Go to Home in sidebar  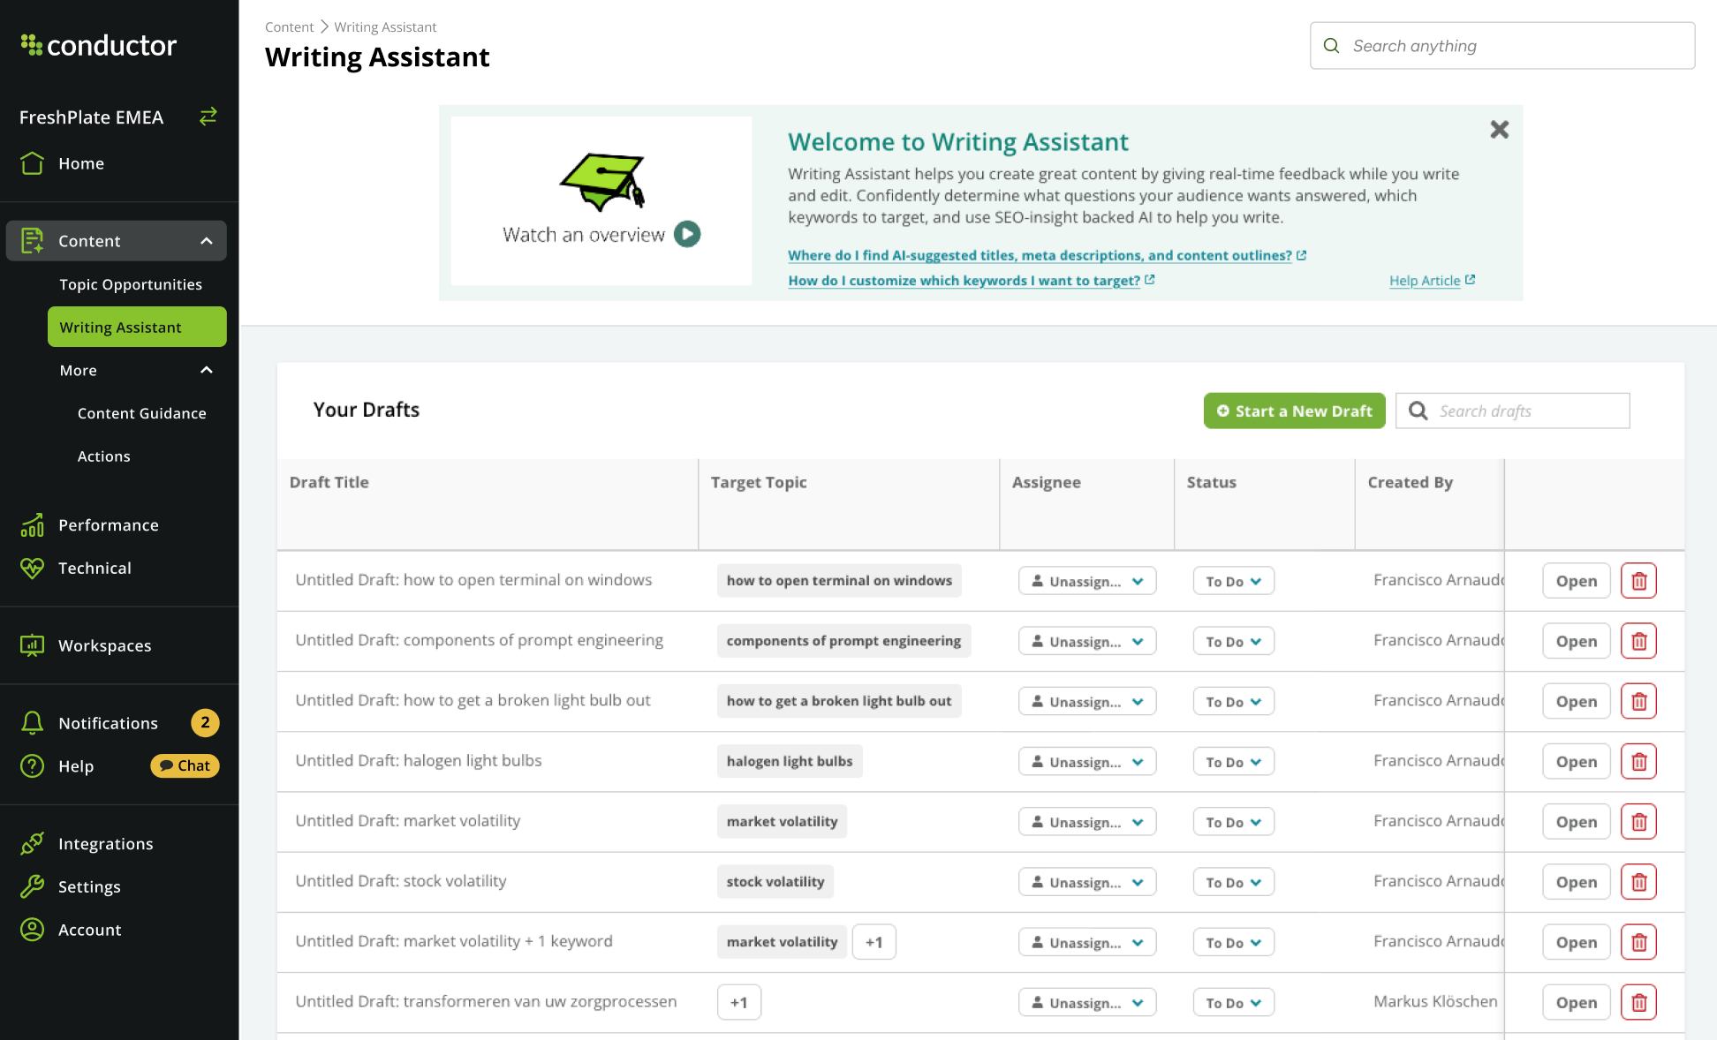click(x=81, y=163)
